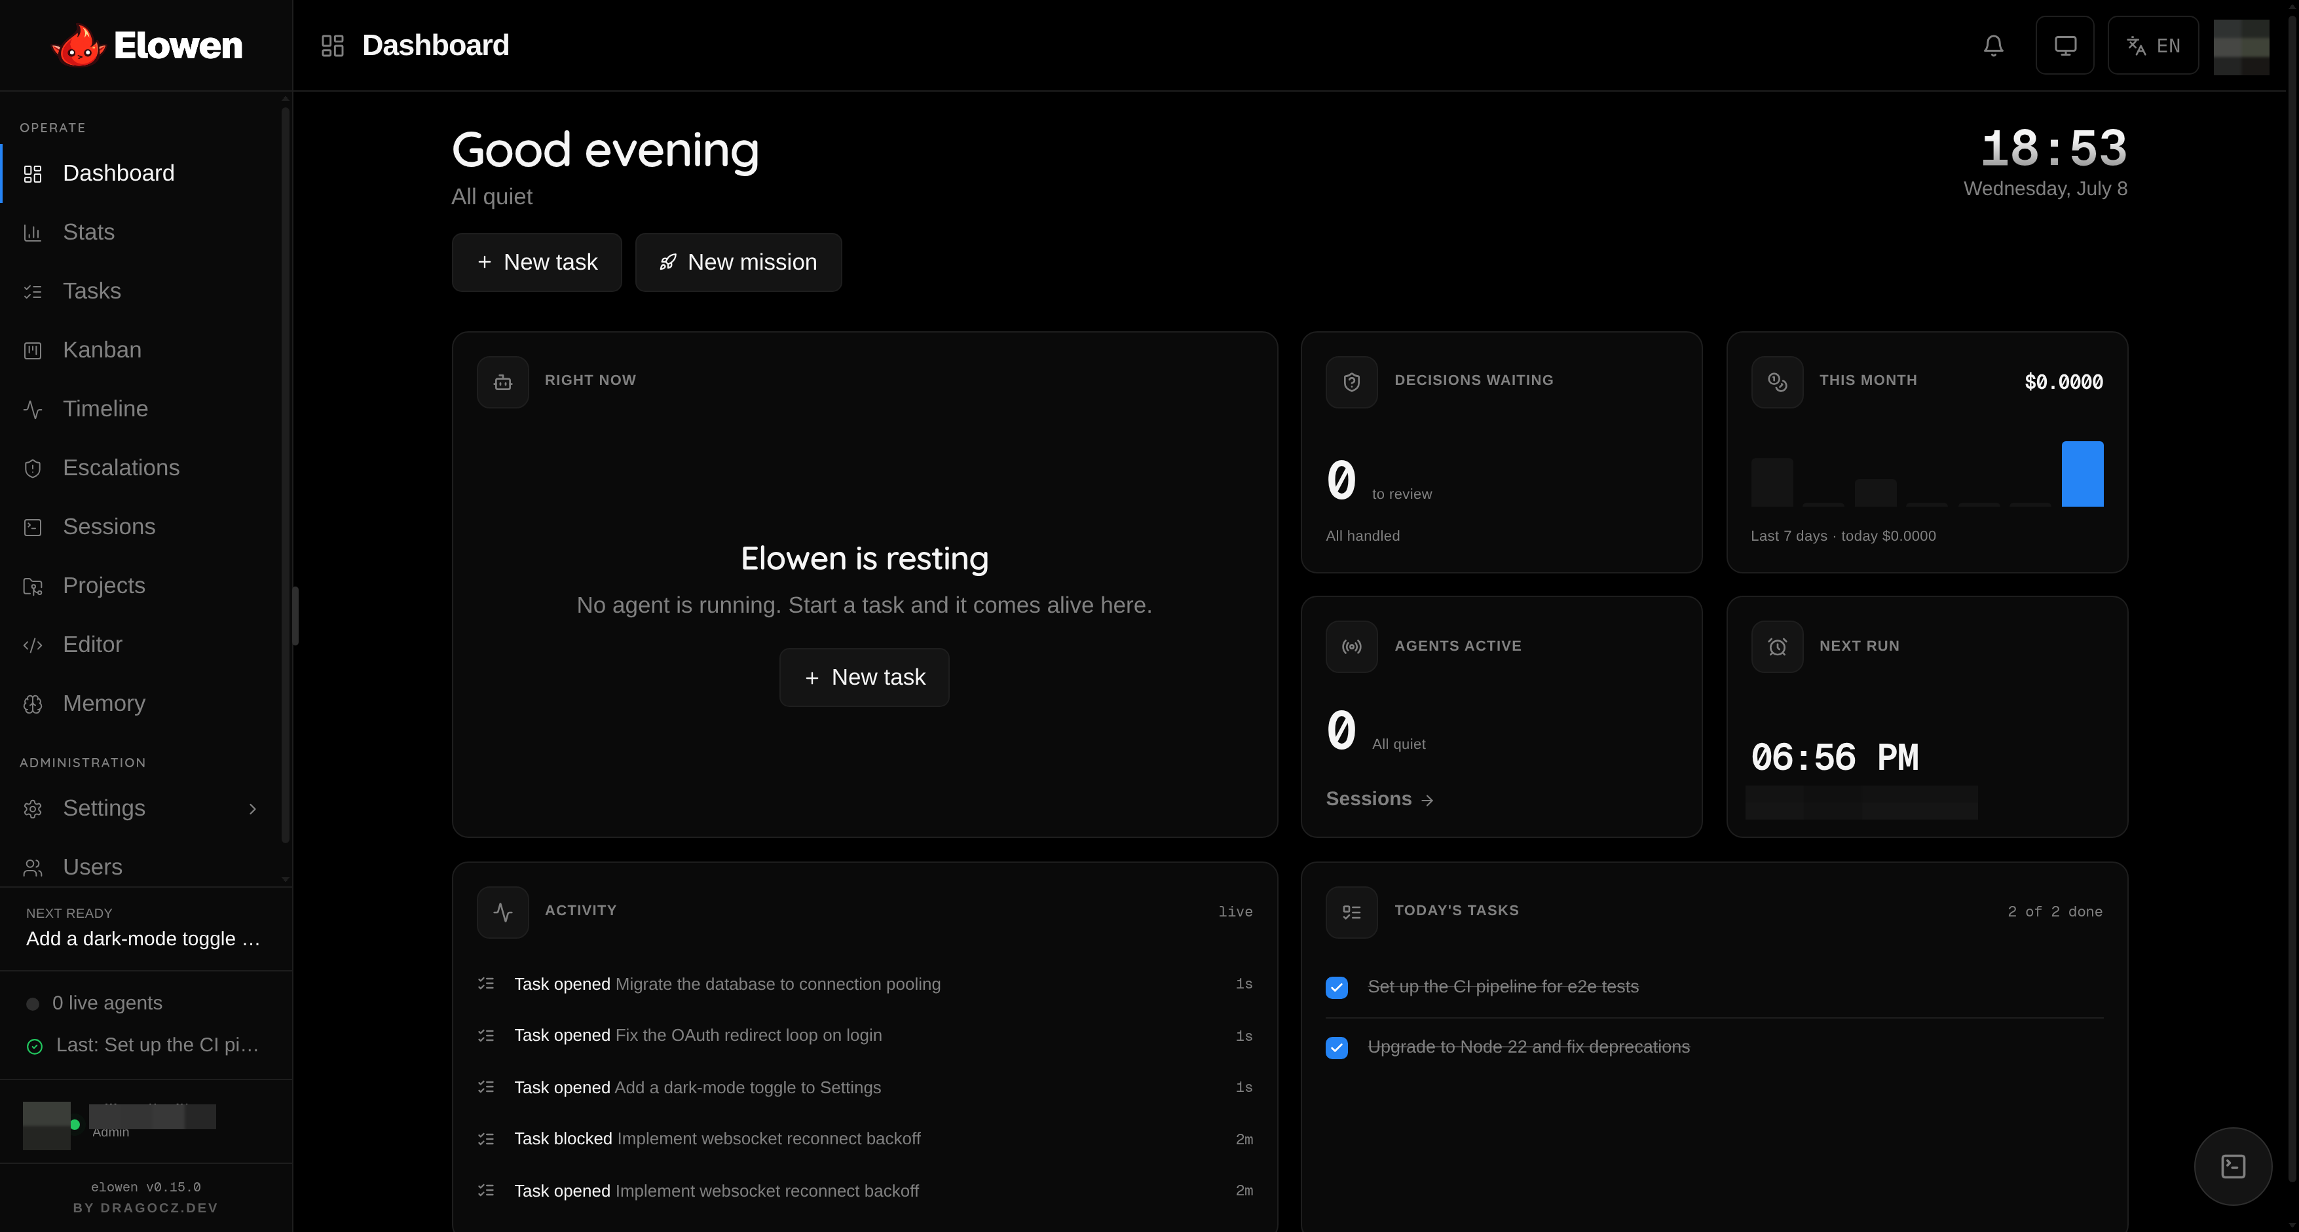
Task: Click the Timeline pulse icon in sidebar
Action: [x=33, y=410]
